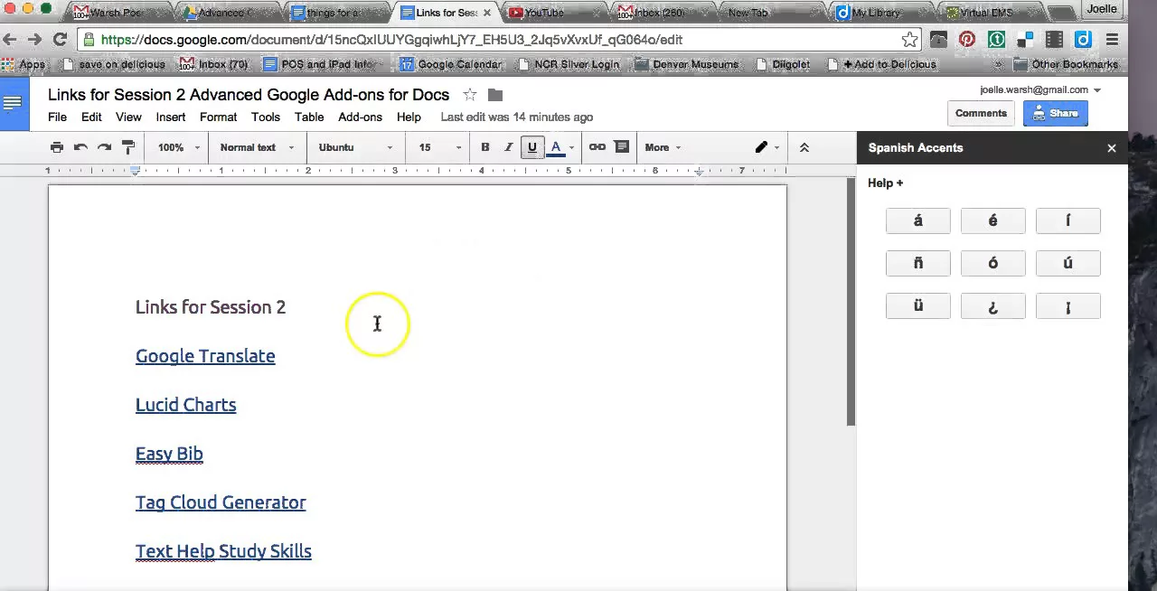
Task: Open the Table menu
Action: point(309,117)
